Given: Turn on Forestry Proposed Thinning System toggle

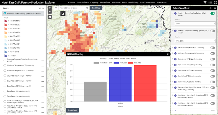Looking at the screenshot, I should (213, 31).
